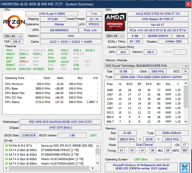The width and height of the screenshot is (192, 173).
Task: Click the cache 12x32 + 12x32 field
Action: 71,41
